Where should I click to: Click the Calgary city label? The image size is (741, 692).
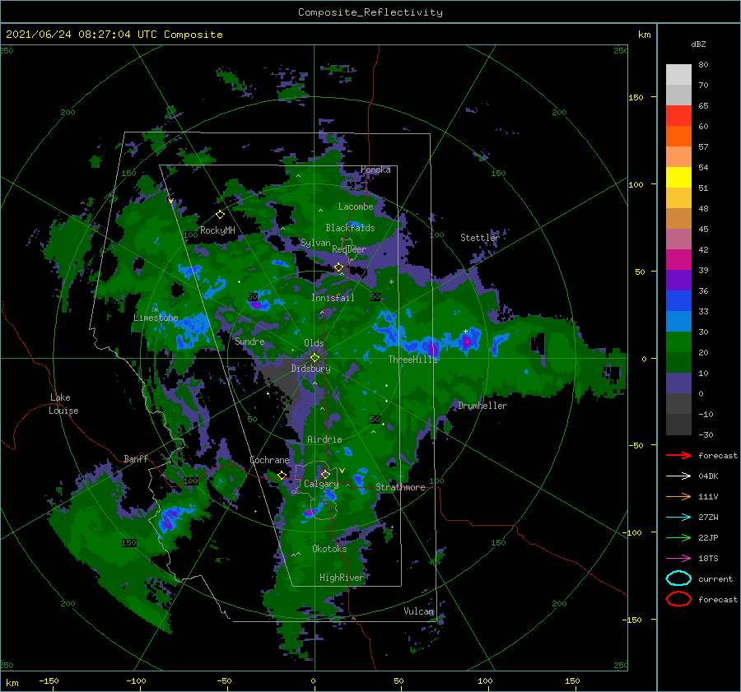(321, 484)
